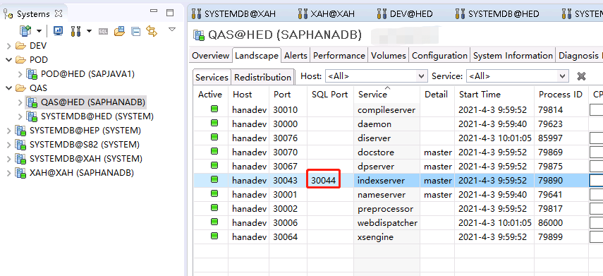Image resolution: width=603 pixels, height=276 pixels.
Task: Select SYSTEMDB@HED (SYSTEM) in tree
Action: point(97,116)
